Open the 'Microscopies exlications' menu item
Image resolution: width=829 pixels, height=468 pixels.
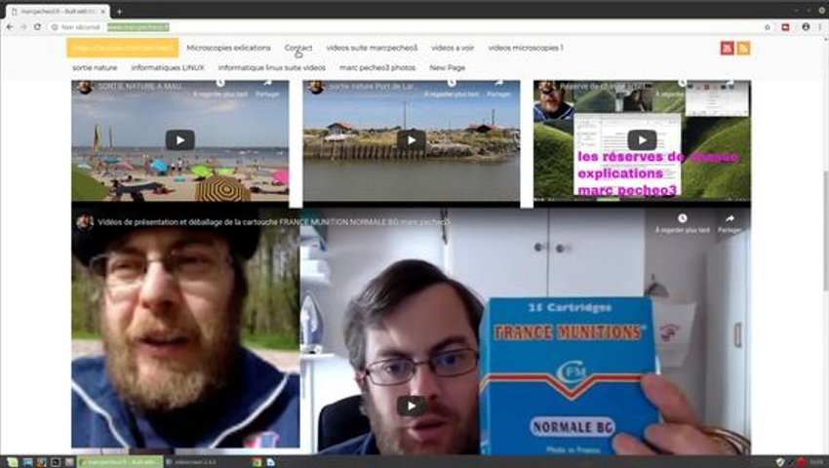click(228, 48)
